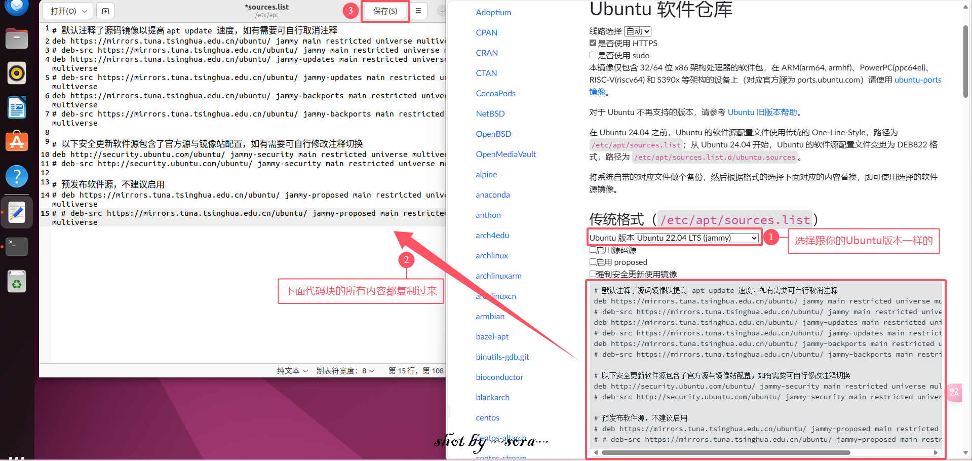Open the 线路选择 自动 dropdown
The image size is (972, 461).
638,31
